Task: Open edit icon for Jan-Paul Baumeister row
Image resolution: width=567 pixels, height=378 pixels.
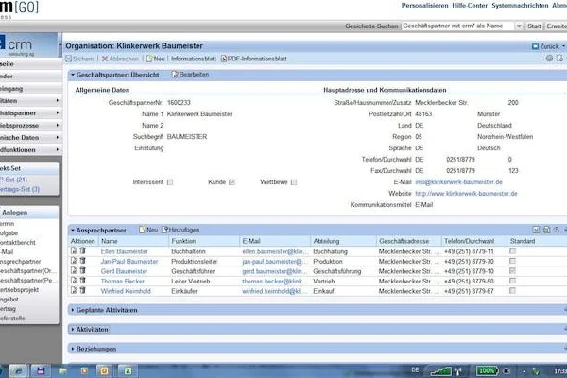Action: (74, 261)
